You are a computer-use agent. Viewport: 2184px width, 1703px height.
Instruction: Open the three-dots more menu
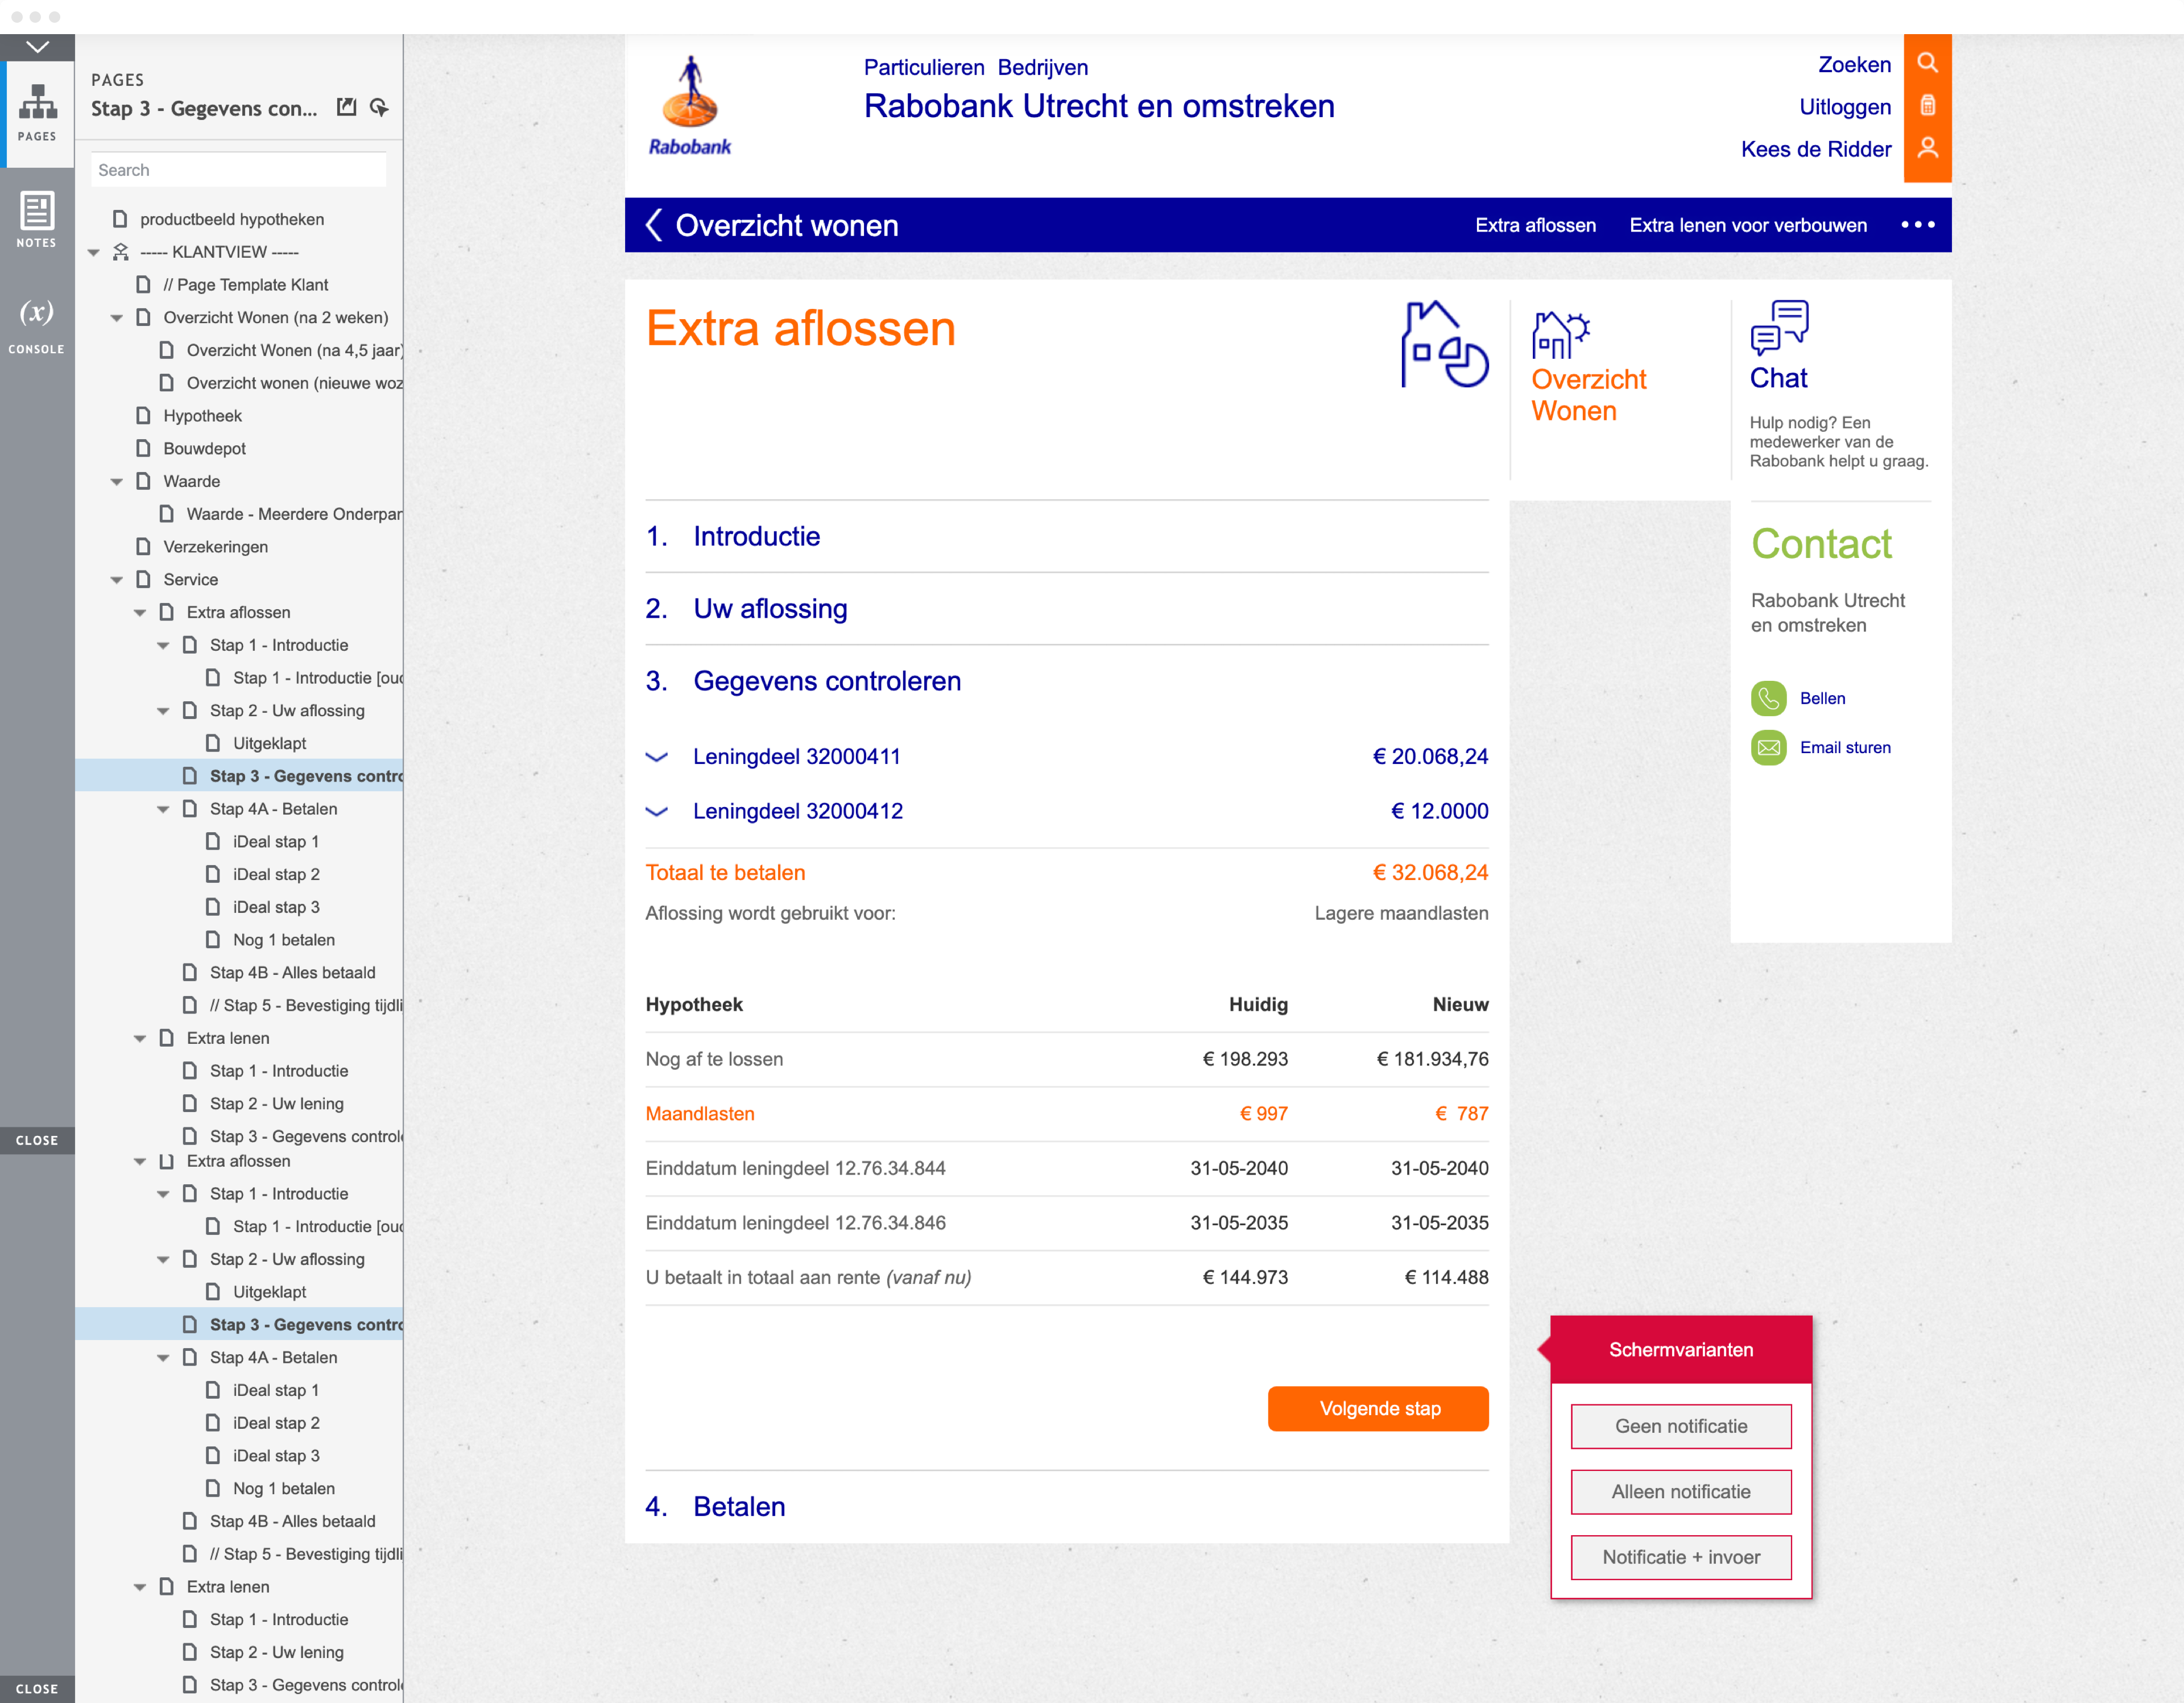pyautogui.click(x=1917, y=225)
